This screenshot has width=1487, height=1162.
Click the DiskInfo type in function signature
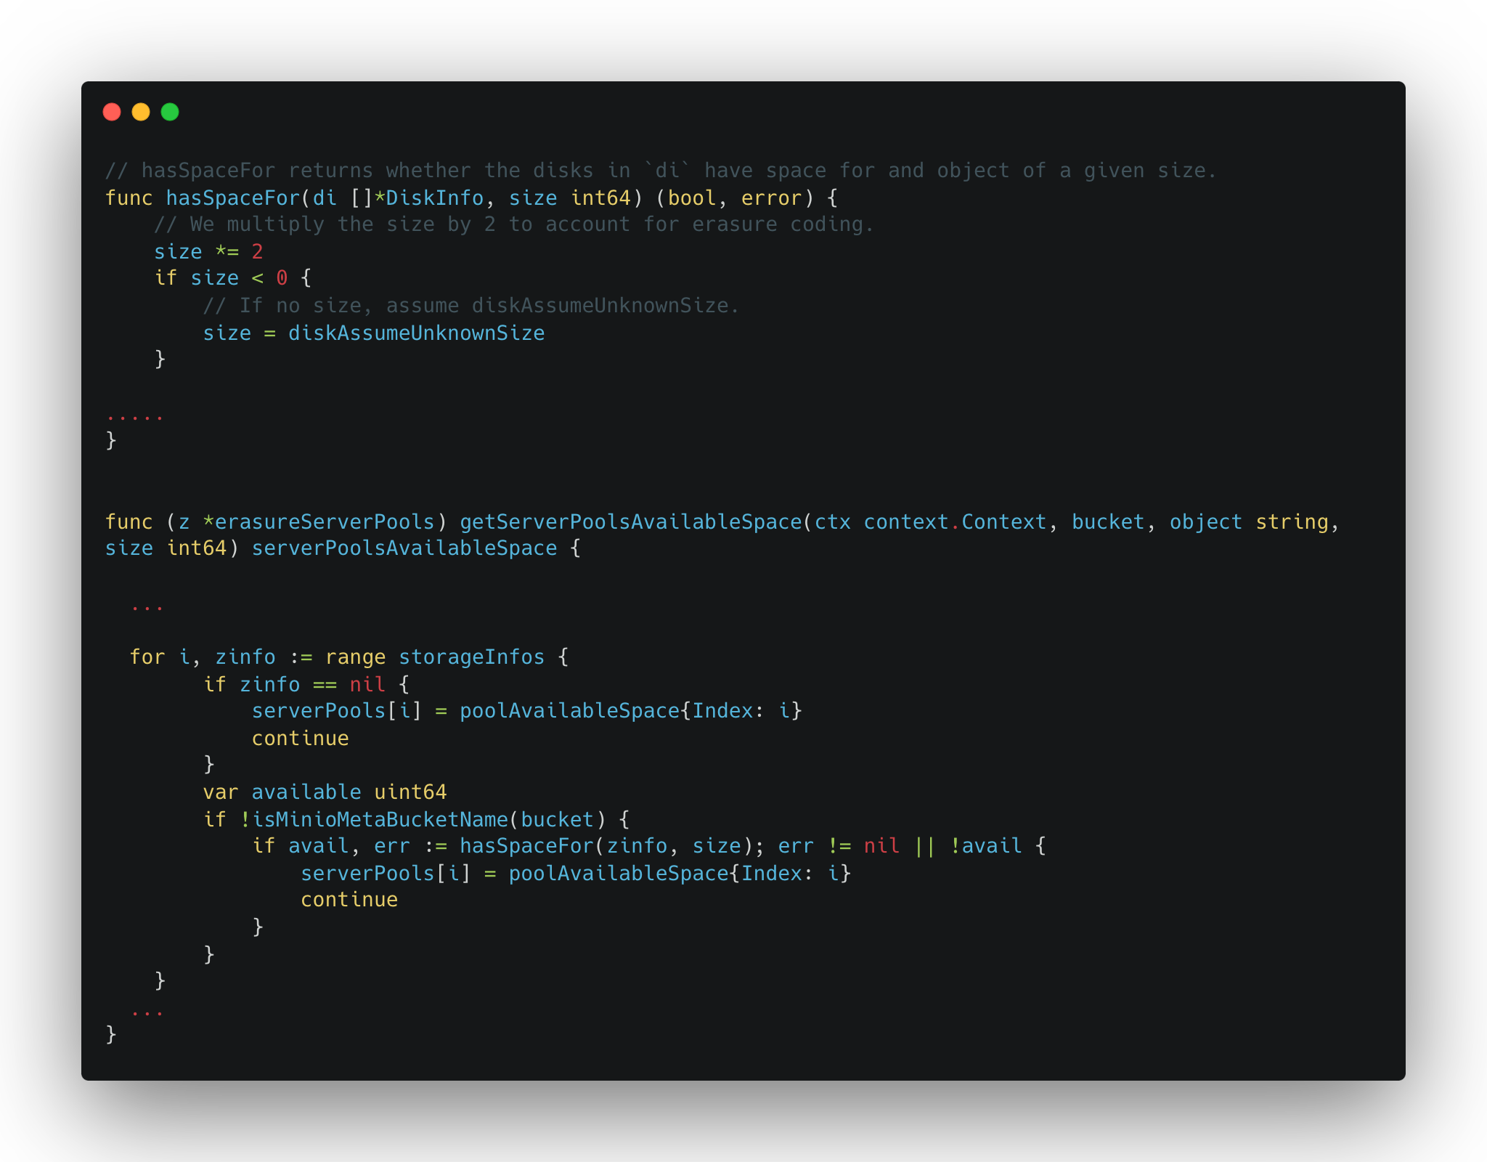pyautogui.click(x=434, y=198)
